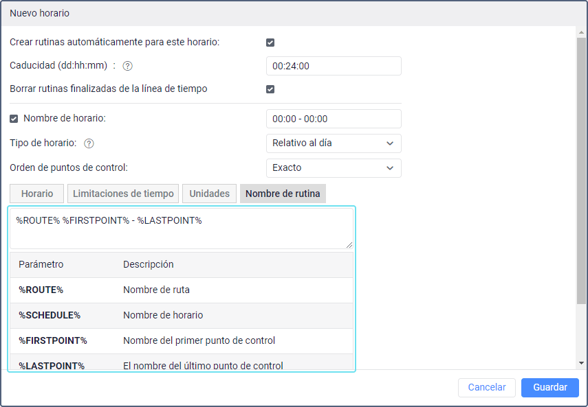Image resolution: width=588 pixels, height=407 pixels.
Task: Uncheck Crear rutinas automáticamente checkbox
Action: (x=270, y=43)
